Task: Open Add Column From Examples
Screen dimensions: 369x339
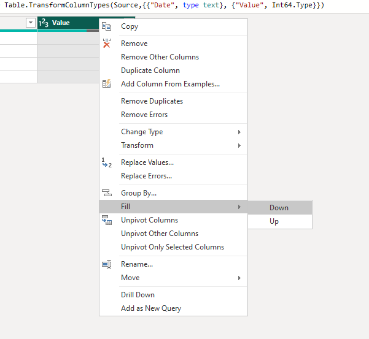Action: [173, 84]
